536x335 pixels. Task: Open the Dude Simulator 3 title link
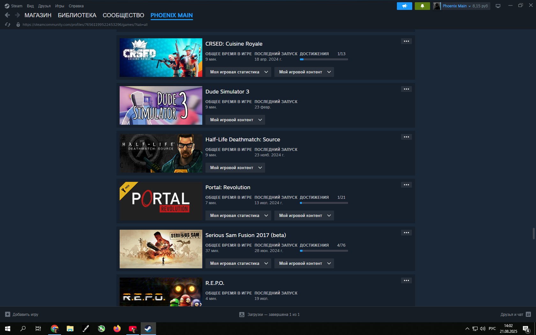[227, 92]
